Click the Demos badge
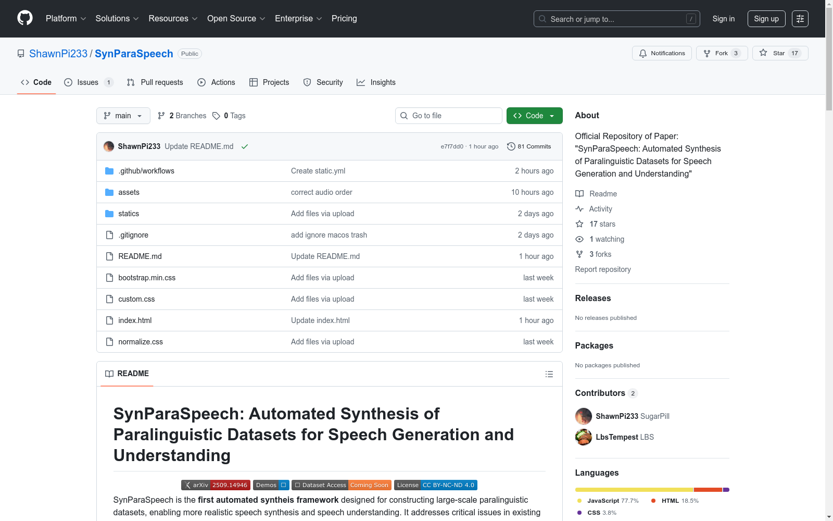 [x=271, y=485]
